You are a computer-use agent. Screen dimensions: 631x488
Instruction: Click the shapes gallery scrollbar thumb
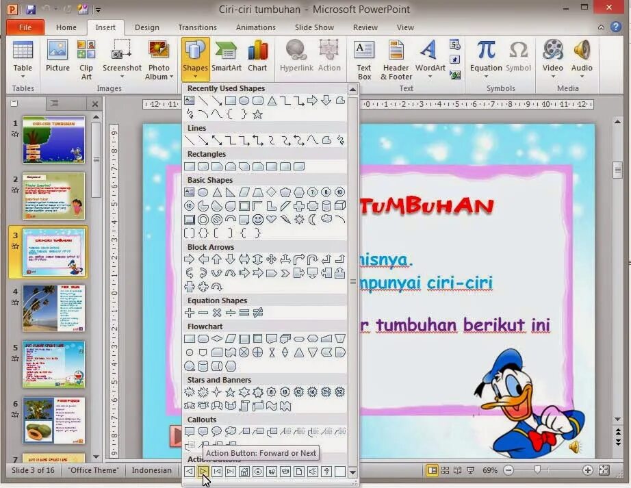[x=353, y=281]
